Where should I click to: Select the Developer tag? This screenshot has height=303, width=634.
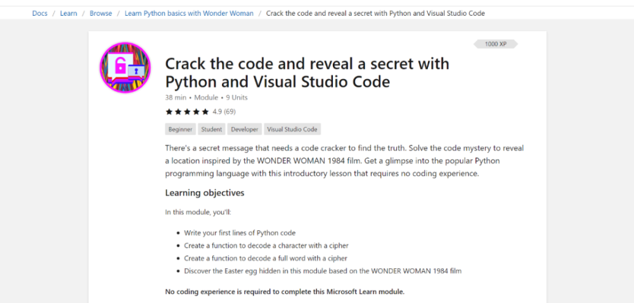(x=245, y=130)
